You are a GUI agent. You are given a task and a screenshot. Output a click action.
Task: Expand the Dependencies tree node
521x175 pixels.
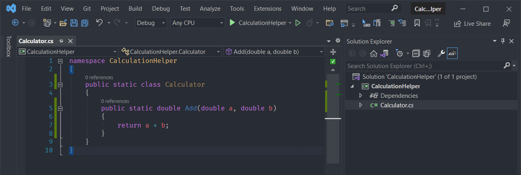click(x=361, y=95)
